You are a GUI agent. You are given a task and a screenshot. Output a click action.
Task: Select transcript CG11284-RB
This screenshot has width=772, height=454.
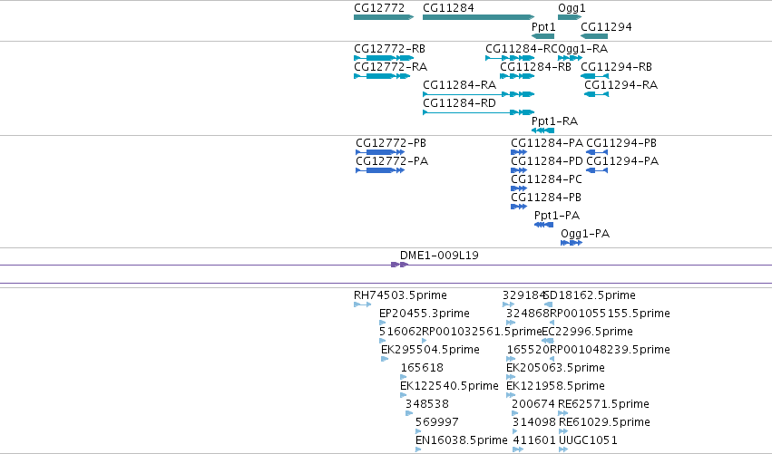point(517,76)
